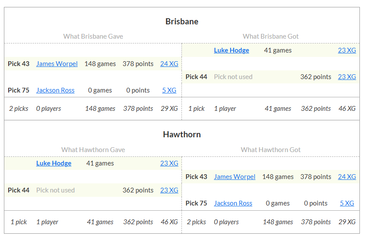Screen dimensions: 369x242
Task: Open 23 XG link beside Luke Hodge, Hawthorn Gave
Action: [x=169, y=163]
